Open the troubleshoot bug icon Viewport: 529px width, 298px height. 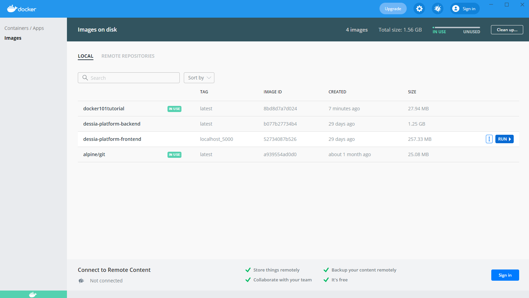438,9
